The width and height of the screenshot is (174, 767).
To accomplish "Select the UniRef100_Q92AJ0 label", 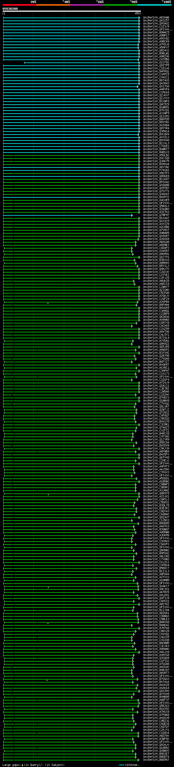I will [156, 745].
